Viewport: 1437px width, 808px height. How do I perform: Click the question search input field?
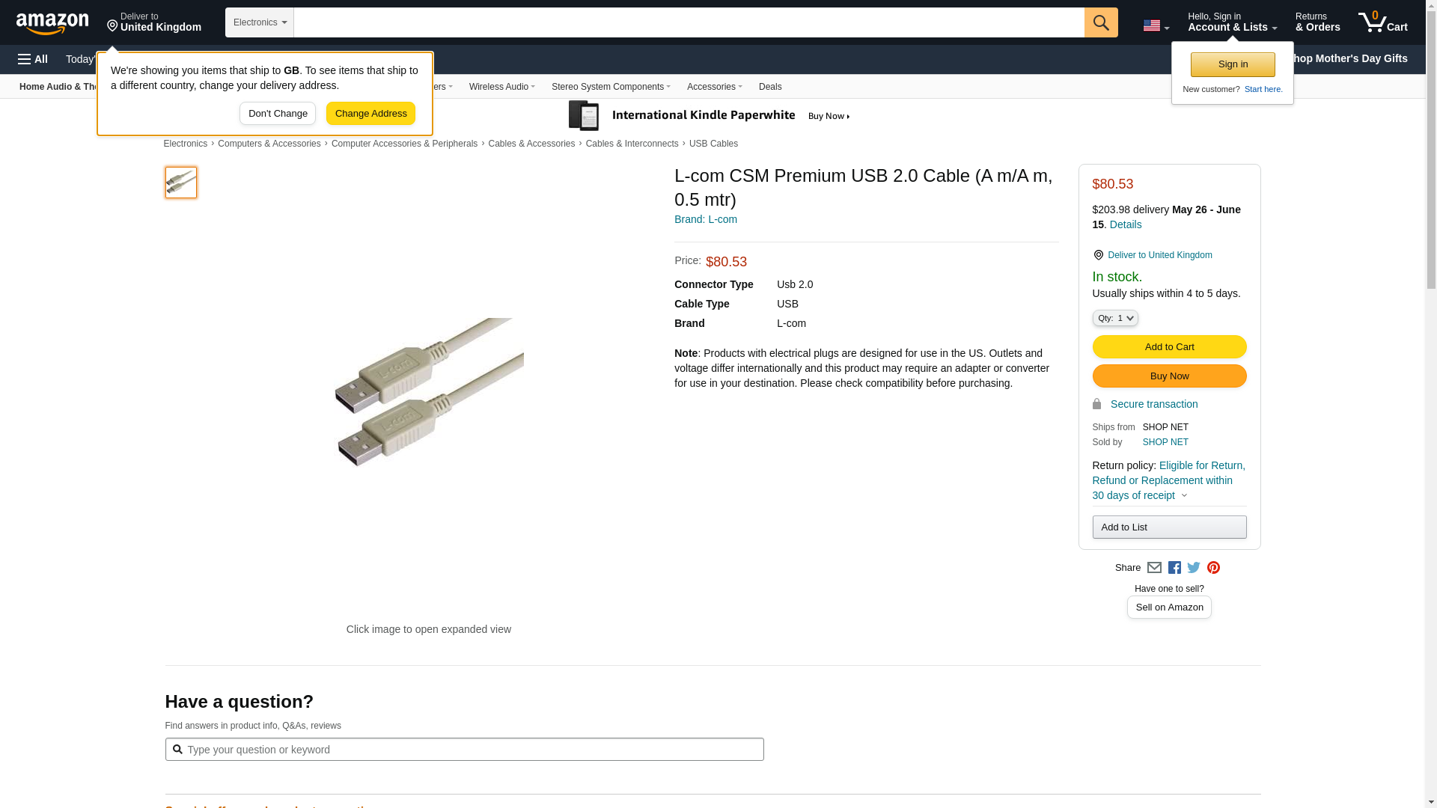click(472, 750)
